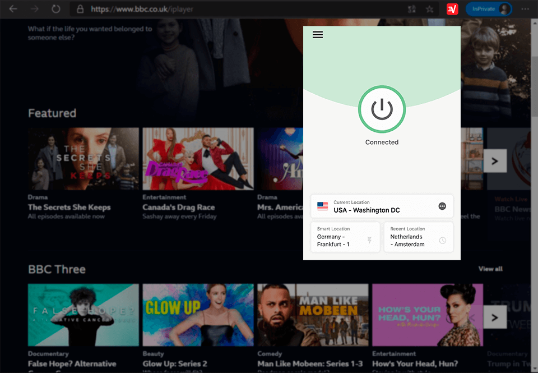Open the current location options ellipsis
Image resolution: width=538 pixels, height=373 pixels.
(x=442, y=206)
